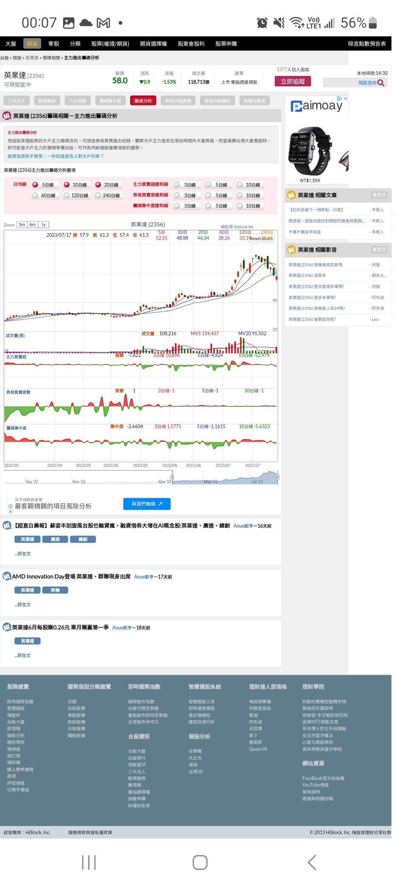Screen dimensions: 398x885
Task: Click the 緯創 tag under first news
Action: [83, 539]
